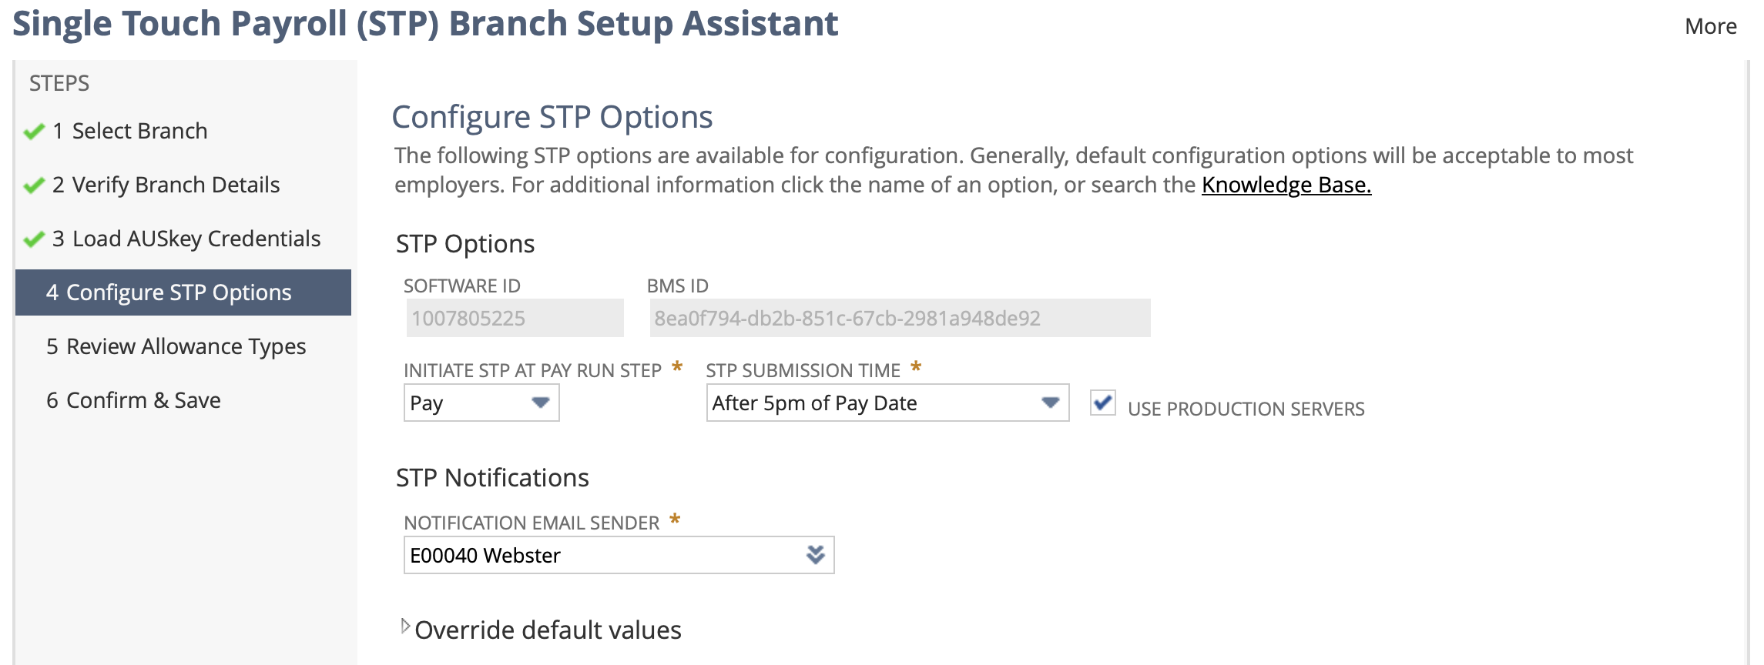Open the Notification Email Sender dropdown
This screenshot has height=665, width=1764.
(x=616, y=554)
